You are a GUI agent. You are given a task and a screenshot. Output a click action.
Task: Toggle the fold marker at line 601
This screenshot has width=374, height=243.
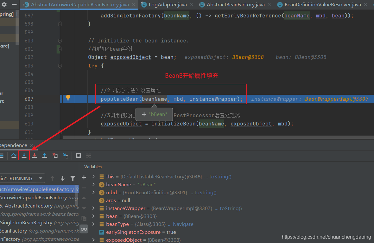(60, 49)
